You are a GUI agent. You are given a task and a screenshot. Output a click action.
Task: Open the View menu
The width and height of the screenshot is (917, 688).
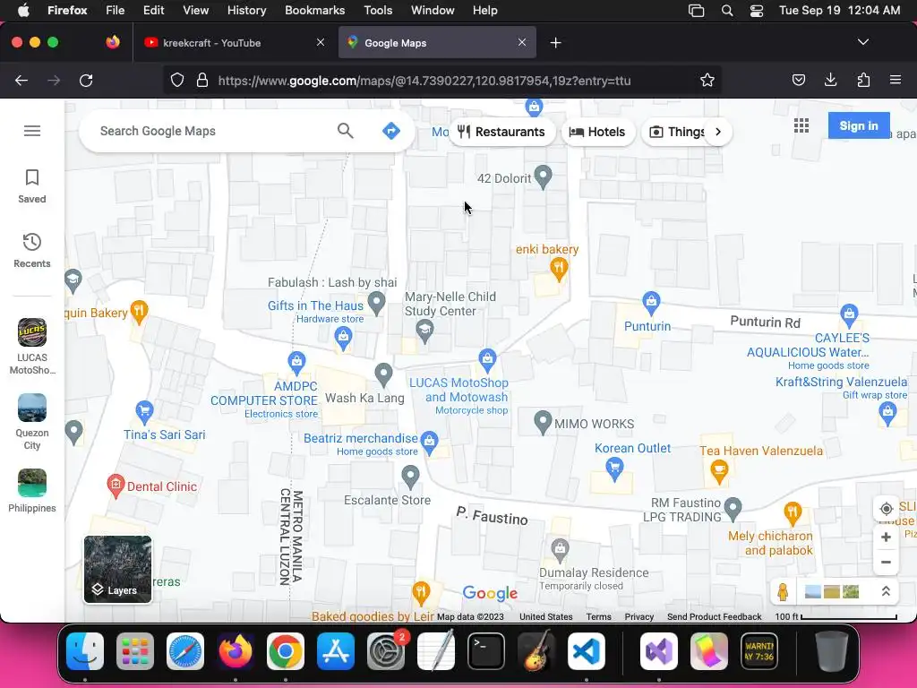pos(195,11)
